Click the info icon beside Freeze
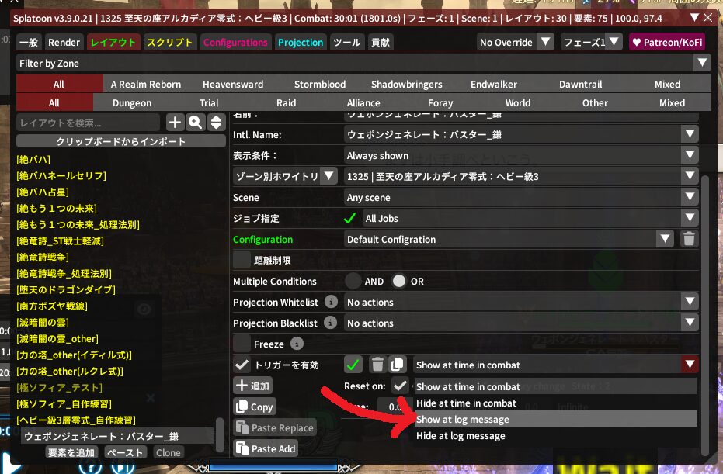Screen dimensions: 723x474 click(x=297, y=344)
